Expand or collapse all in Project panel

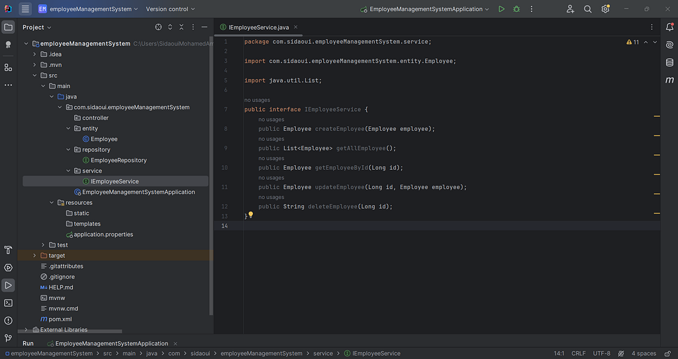tap(170, 27)
